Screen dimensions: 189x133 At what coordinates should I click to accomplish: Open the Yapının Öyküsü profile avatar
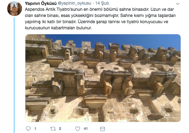(15, 9)
